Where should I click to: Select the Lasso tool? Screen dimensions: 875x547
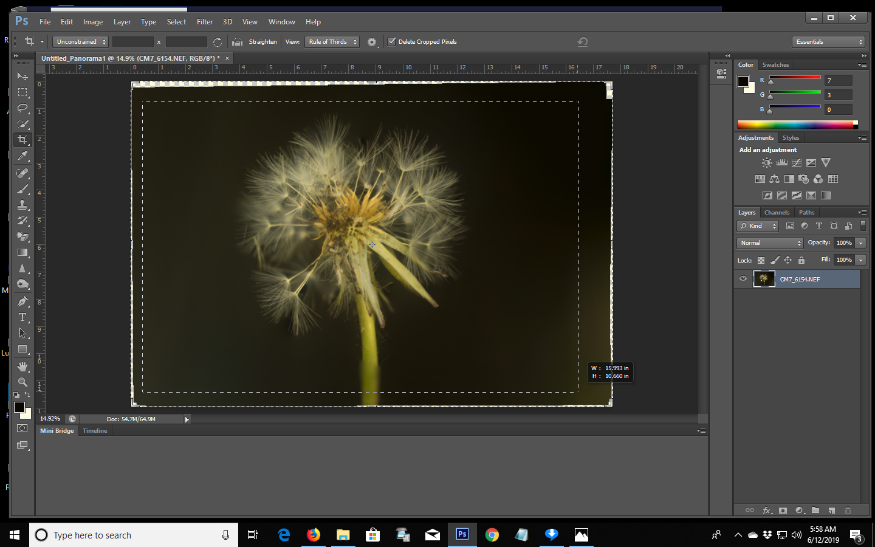point(22,108)
